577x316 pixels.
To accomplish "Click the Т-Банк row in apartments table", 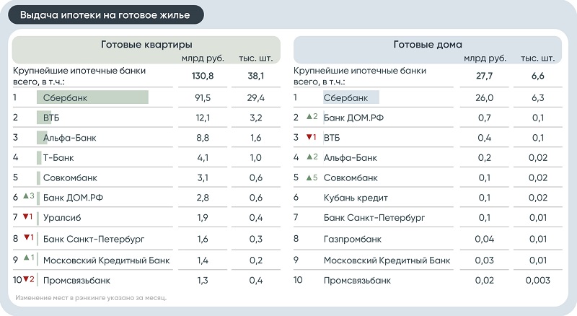I will click(146, 157).
